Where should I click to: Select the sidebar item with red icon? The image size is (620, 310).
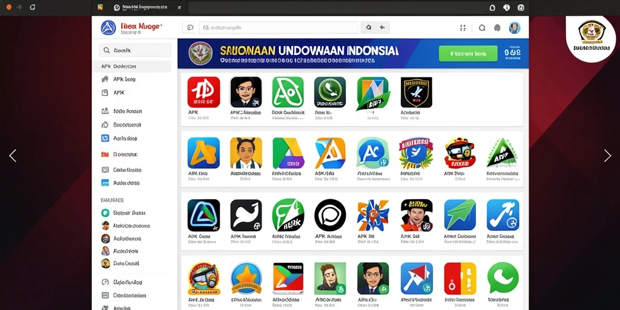[119, 154]
